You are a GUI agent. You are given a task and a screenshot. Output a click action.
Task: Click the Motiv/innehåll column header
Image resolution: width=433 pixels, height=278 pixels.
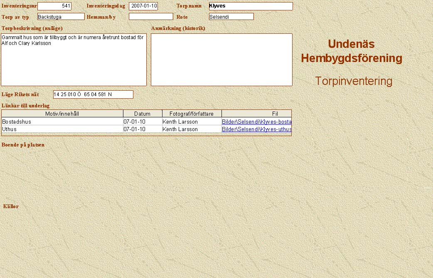[62, 114]
